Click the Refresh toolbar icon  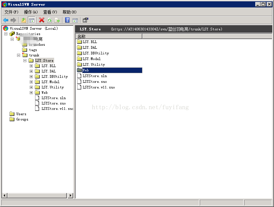50,20
